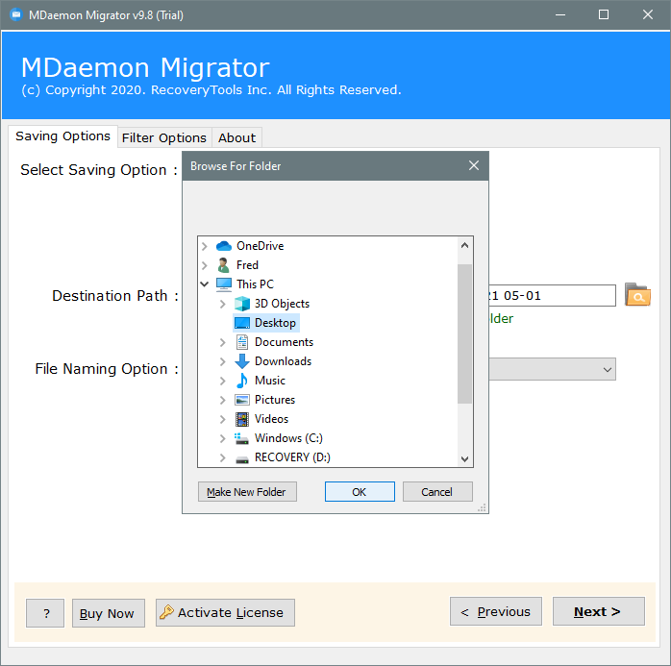Open the File Naming Option dropdown
Image resolution: width=671 pixels, height=666 pixels.
point(607,369)
